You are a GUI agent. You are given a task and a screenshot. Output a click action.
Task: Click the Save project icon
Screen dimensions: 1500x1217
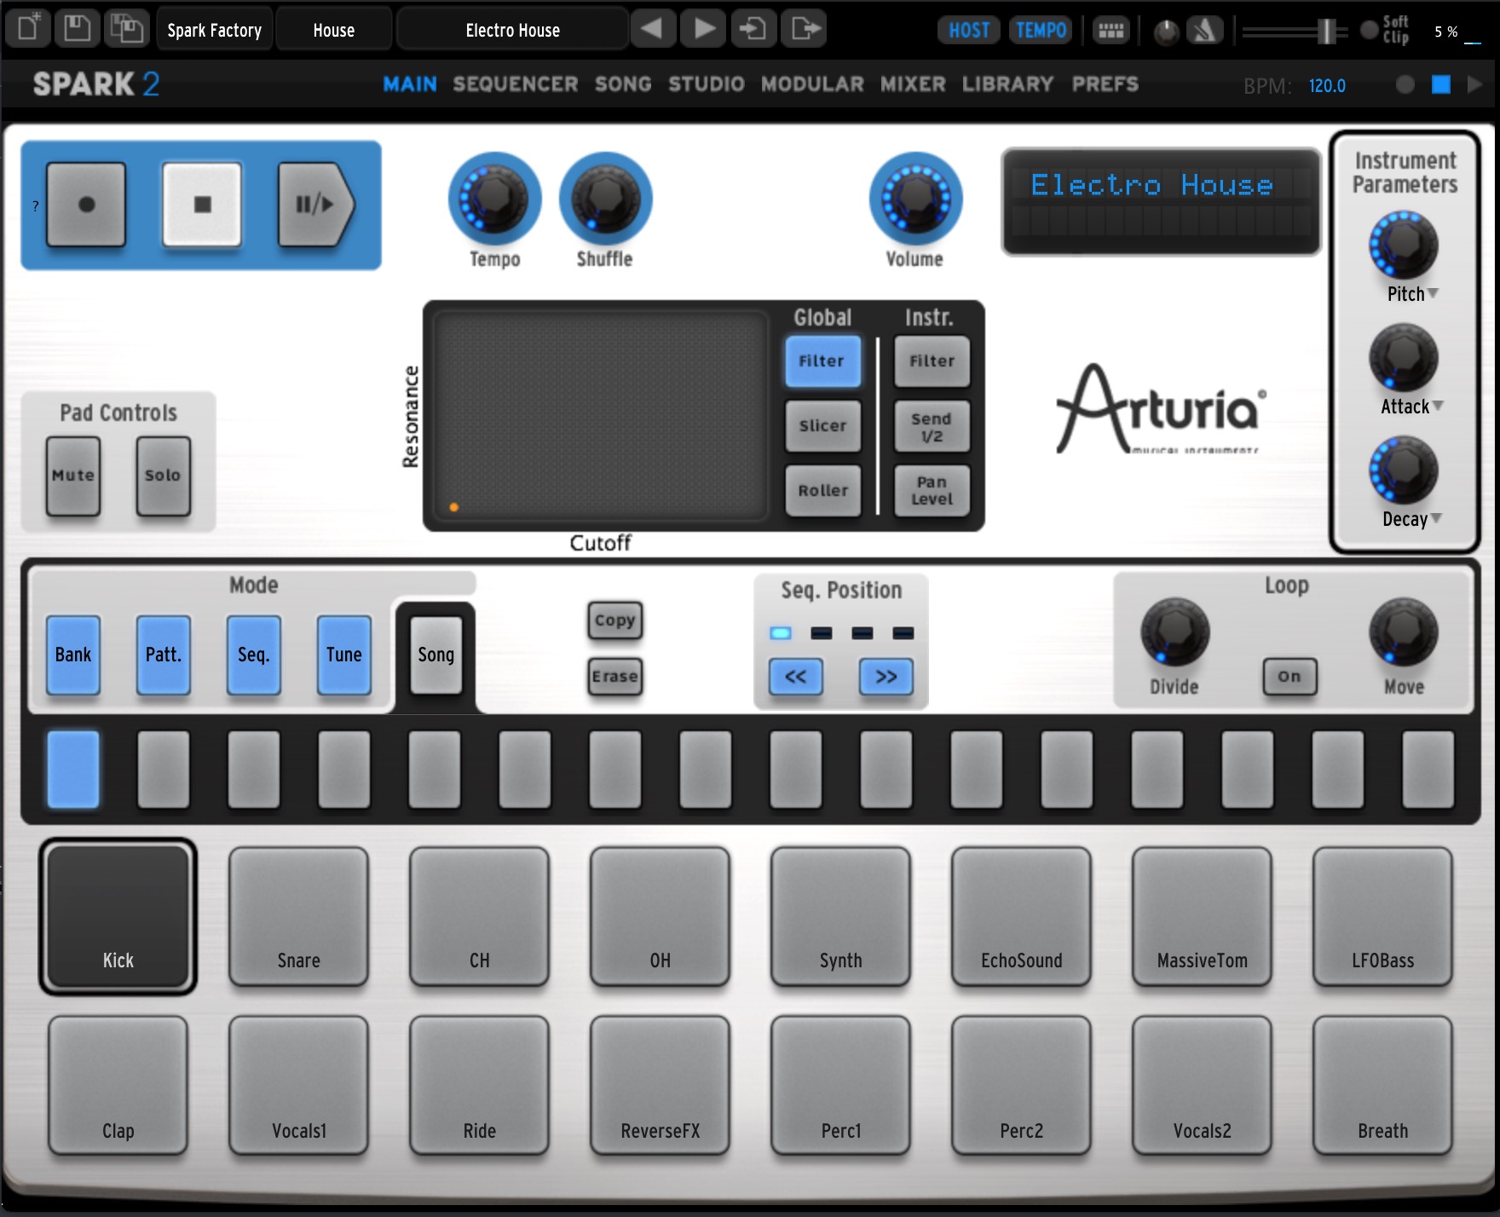(77, 29)
